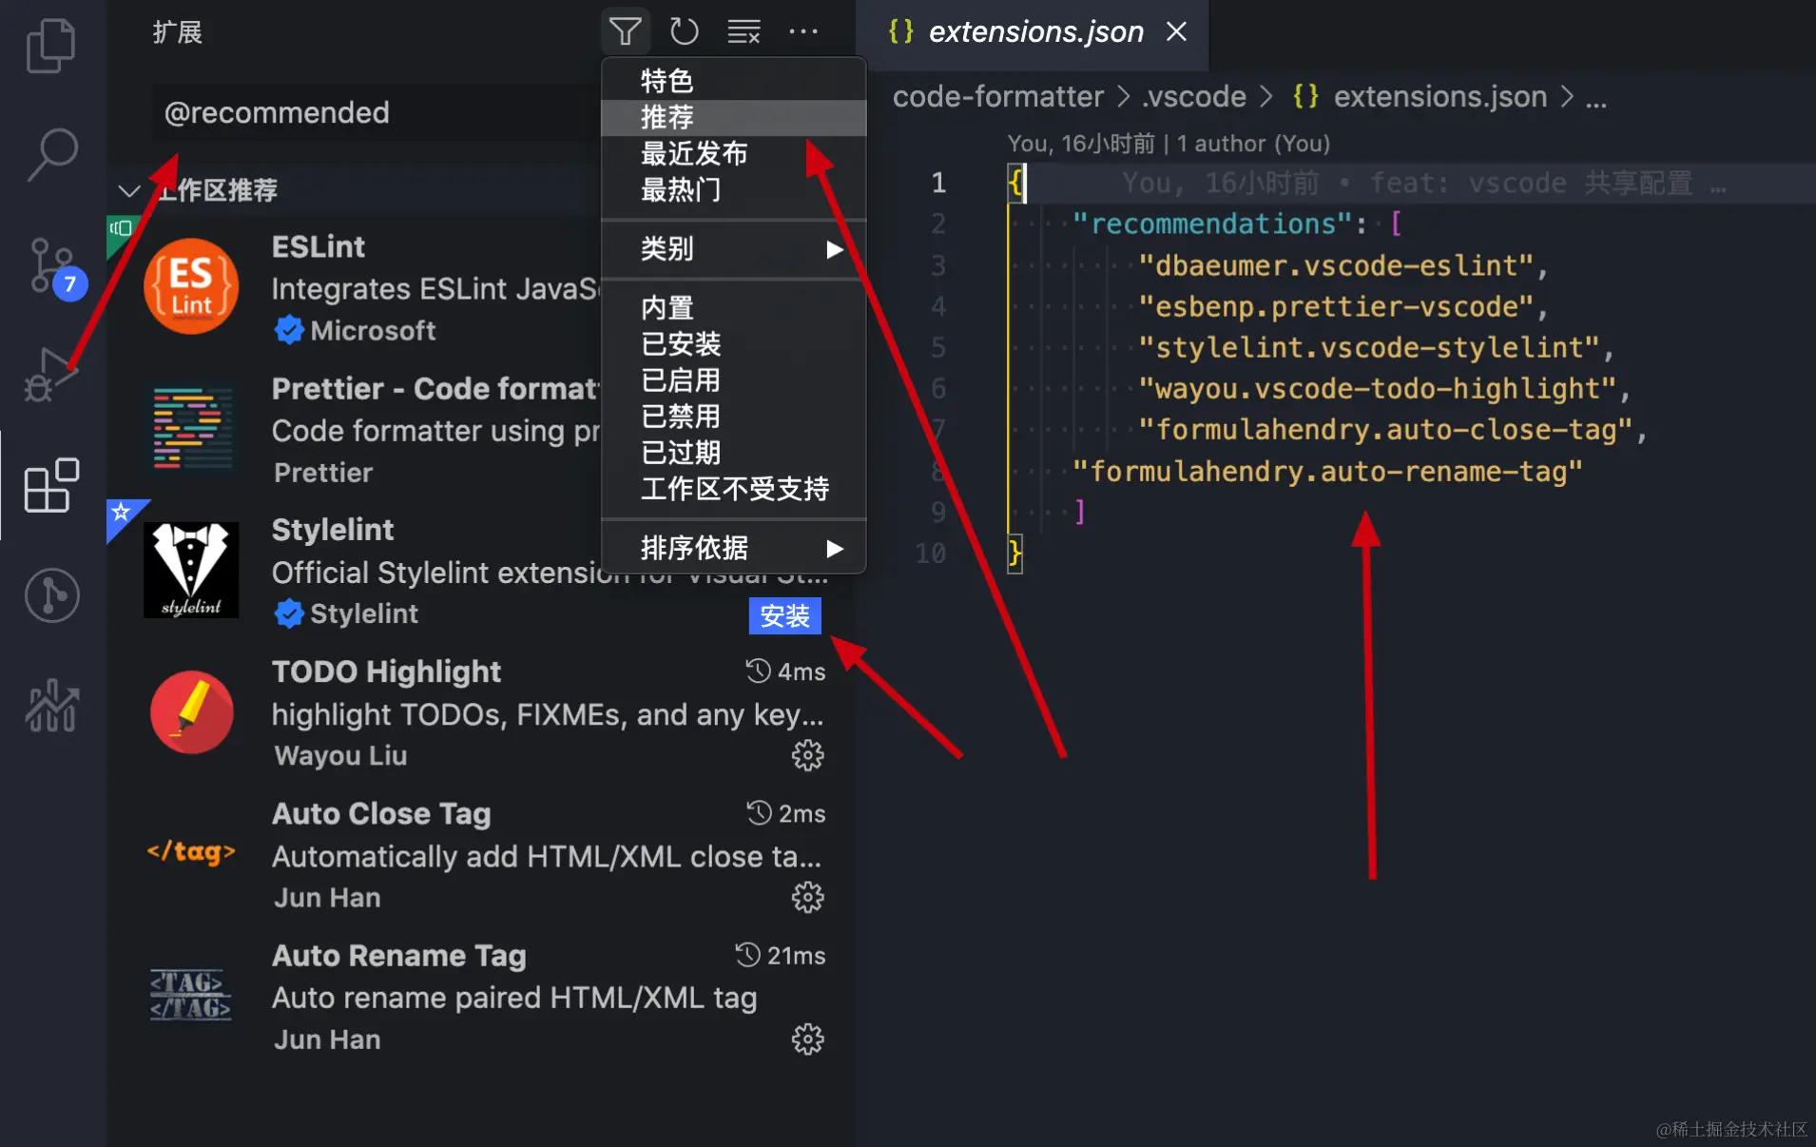This screenshot has width=1816, height=1147.
Task: Open Auto Close Tag extension title
Action: (381, 813)
